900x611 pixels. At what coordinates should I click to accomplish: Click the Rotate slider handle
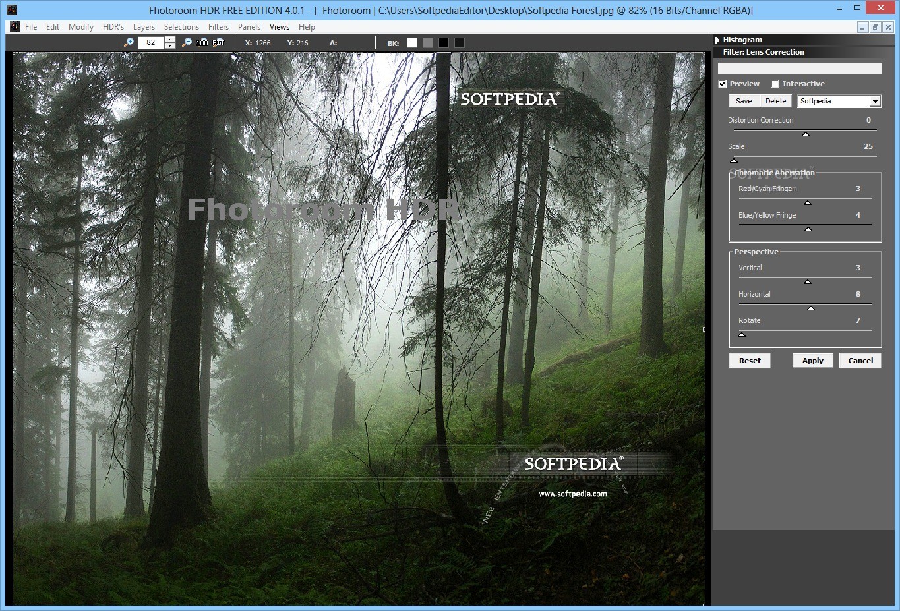(x=742, y=335)
